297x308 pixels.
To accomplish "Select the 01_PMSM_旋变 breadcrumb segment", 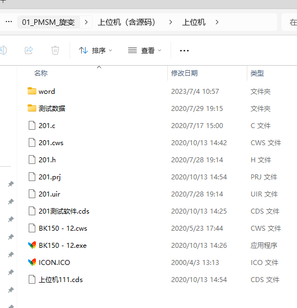I will point(49,22).
